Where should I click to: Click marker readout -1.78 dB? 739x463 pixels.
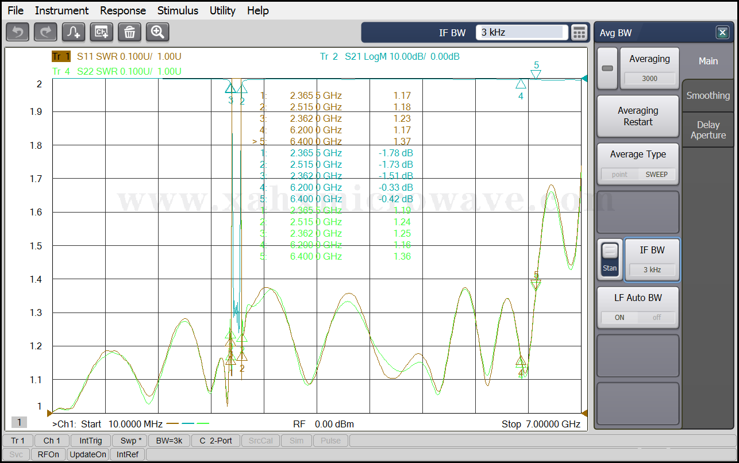point(395,153)
